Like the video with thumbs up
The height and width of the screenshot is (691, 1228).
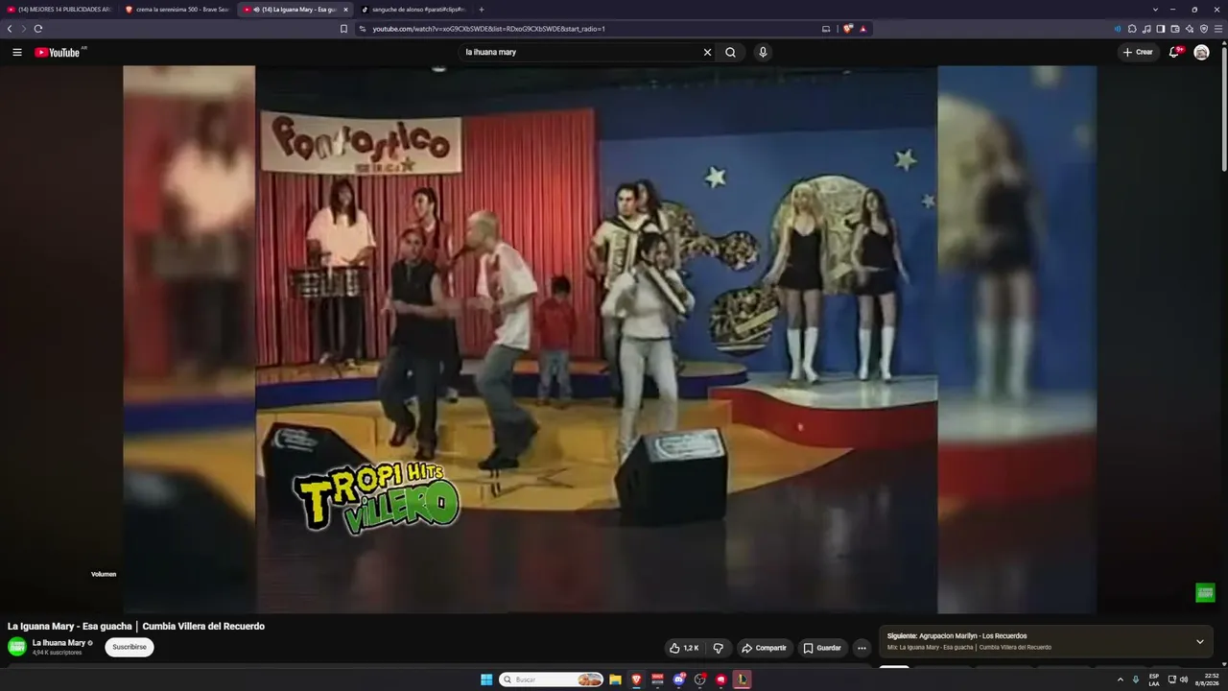(684, 648)
